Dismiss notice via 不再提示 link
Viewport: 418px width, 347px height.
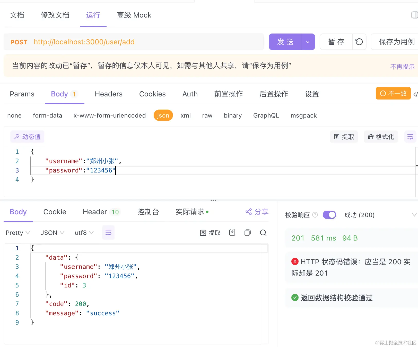point(402,67)
